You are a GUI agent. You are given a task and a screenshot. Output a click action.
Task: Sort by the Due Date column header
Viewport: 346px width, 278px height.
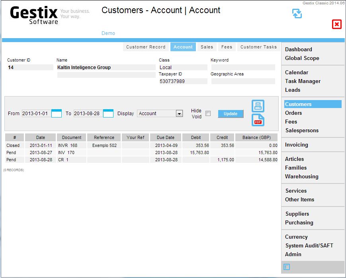pos(165,137)
